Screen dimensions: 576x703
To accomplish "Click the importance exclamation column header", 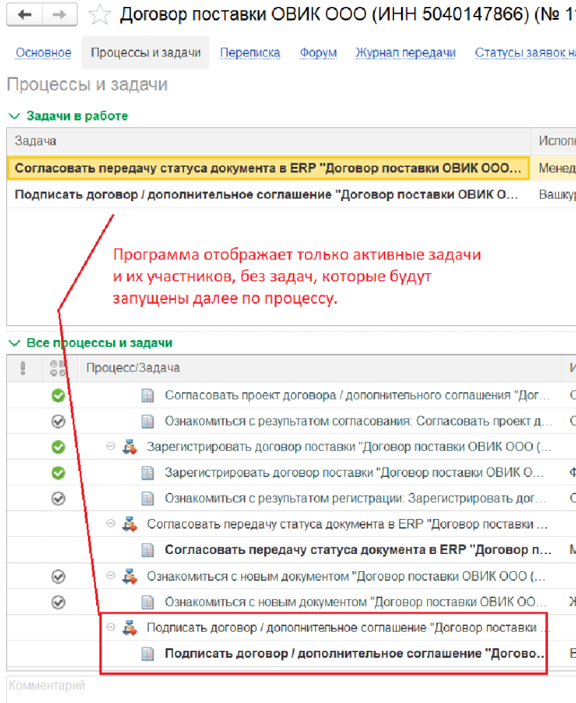I will (x=23, y=368).
